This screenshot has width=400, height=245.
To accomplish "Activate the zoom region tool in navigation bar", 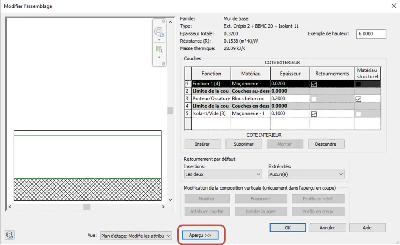I will 159,49.
